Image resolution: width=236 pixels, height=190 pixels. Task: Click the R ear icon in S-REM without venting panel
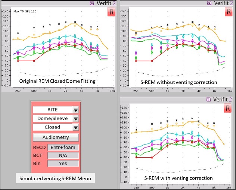(x=229, y=12)
